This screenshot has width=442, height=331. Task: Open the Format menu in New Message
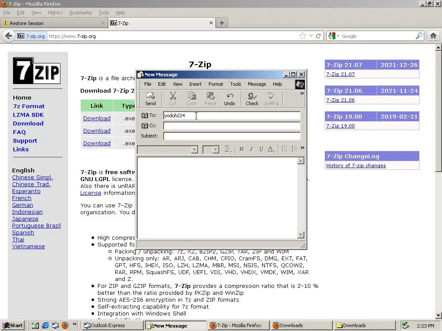pyautogui.click(x=216, y=84)
